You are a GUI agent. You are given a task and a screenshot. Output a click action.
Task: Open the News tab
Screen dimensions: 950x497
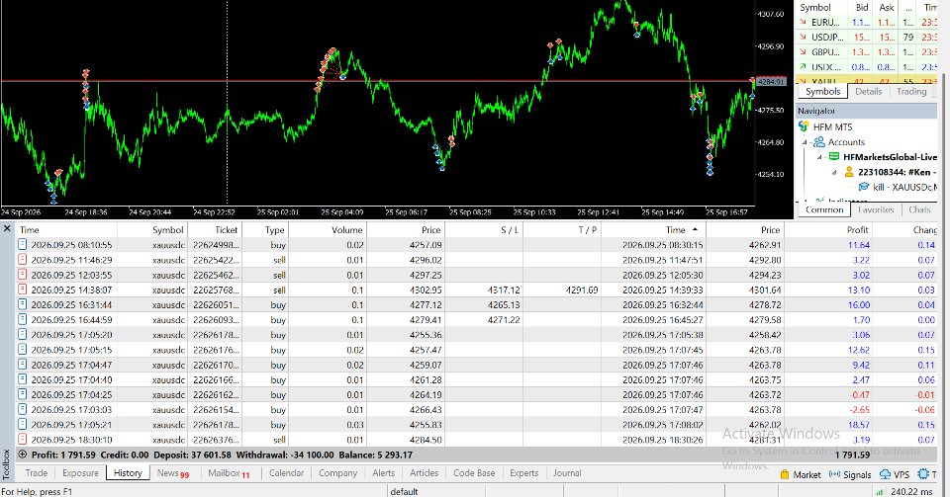coord(173,473)
